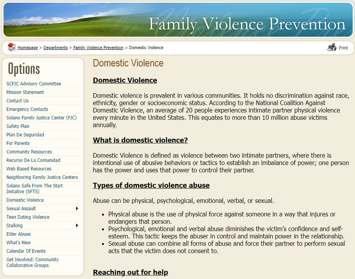The height and width of the screenshot is (279, 355).
Task: Click the 'Domestic Violence' breadcrumb current page text
Action: [x=146, y=48]
